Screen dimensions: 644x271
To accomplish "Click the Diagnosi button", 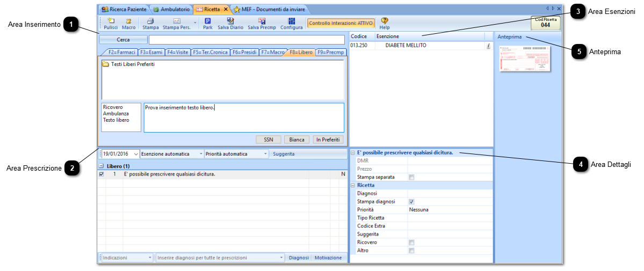I will click(x=299, y=258).
